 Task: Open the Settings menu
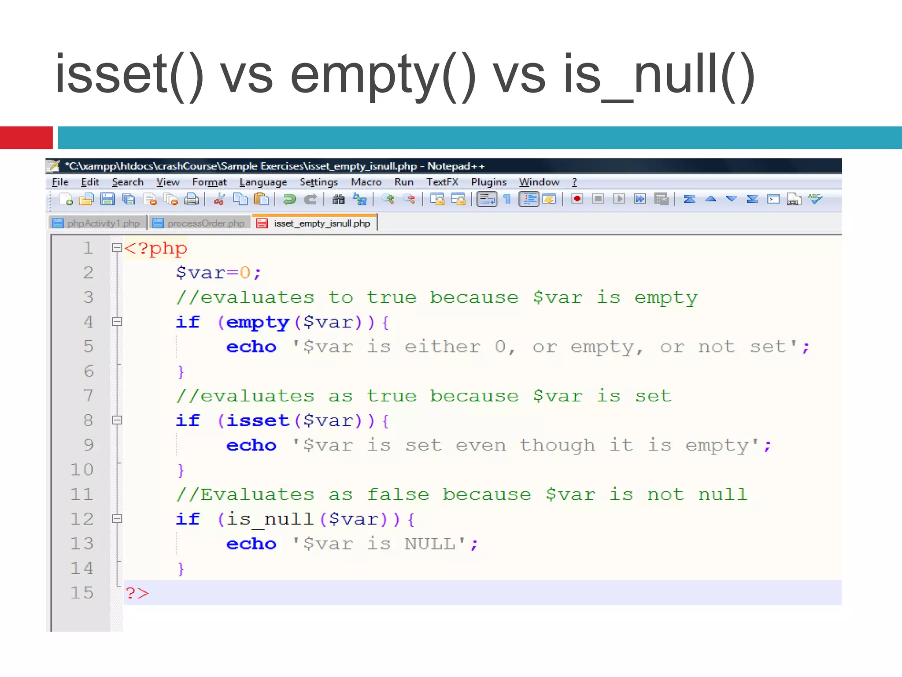(x=319, y=182)
